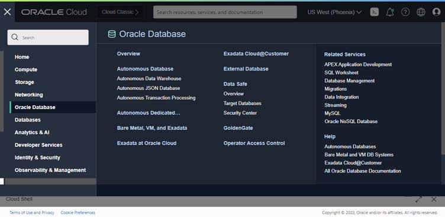This screenshot has width=445, height=217.
Task: Open Autonomous Dedicated... link
Action: (149, 113)
